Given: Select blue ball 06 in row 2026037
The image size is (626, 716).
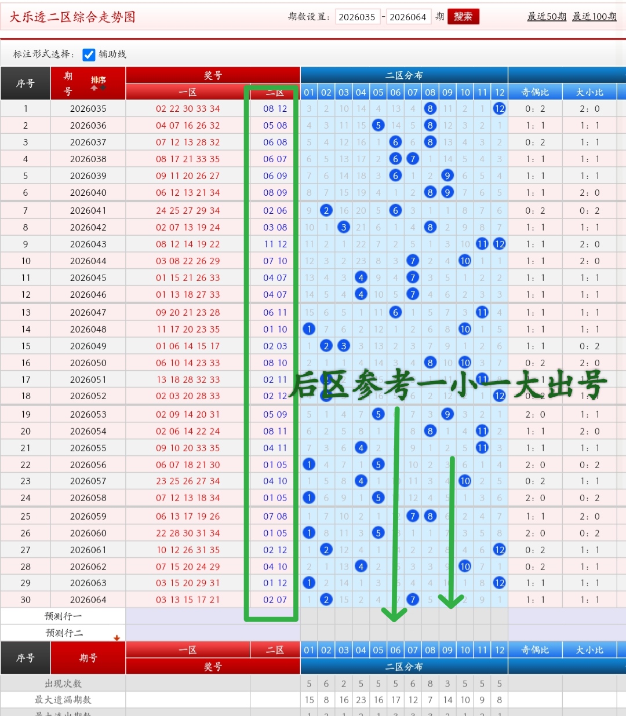Looking at the screenshot, I should click(x=395, y=142).
